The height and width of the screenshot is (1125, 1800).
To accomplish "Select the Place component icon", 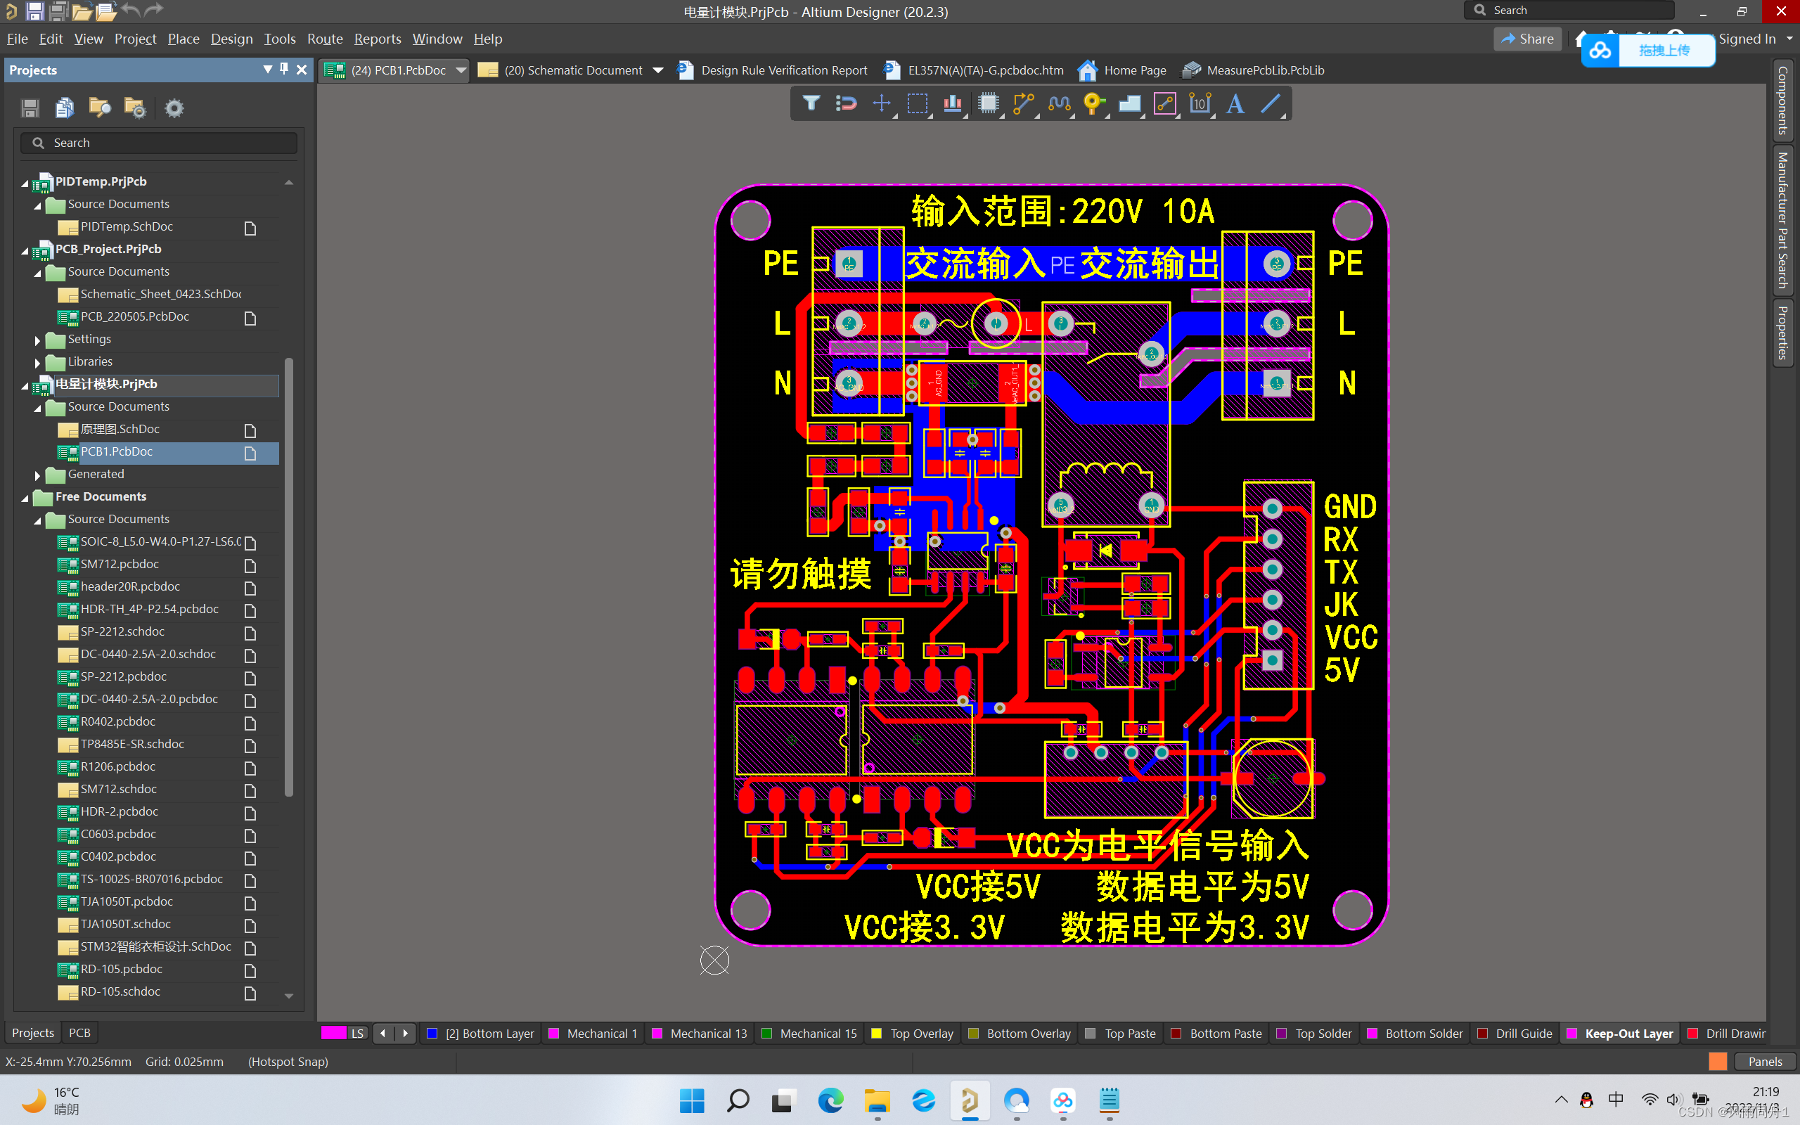I will point(989,103).
